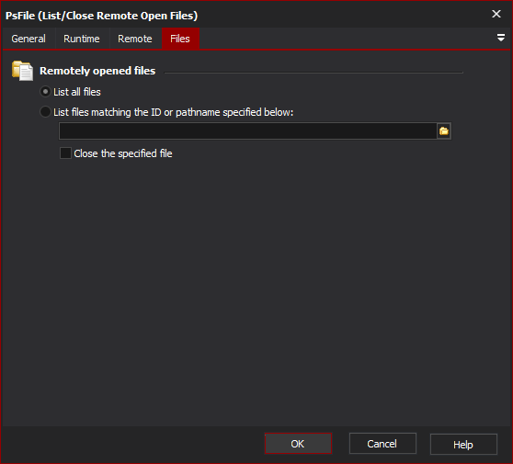The width and height of the screenshot is (513, 464).
Task: Select the List all files radio button
Action: click(x=45, y=92)
